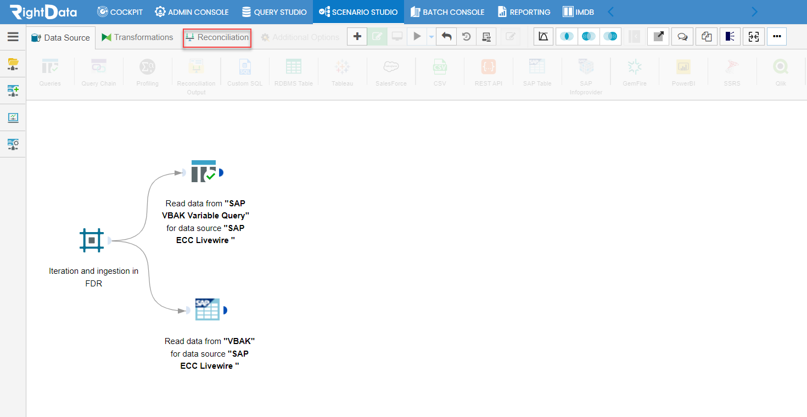807x417 pixels.
Task: Select the VBAK SAP table node icon
Action: click(208, 309)
